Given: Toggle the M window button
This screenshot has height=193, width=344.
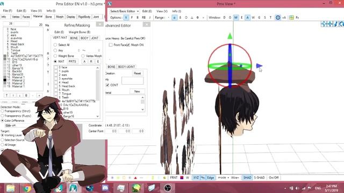Looking at the screenshot, I should tap(236, 18).
